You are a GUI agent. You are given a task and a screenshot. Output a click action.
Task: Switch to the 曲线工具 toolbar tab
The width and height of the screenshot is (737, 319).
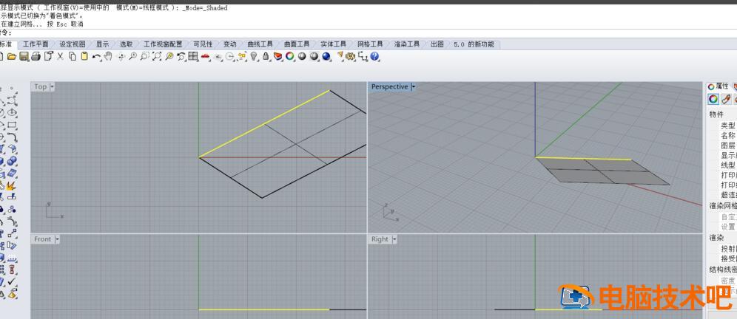[x=260, y=44]
